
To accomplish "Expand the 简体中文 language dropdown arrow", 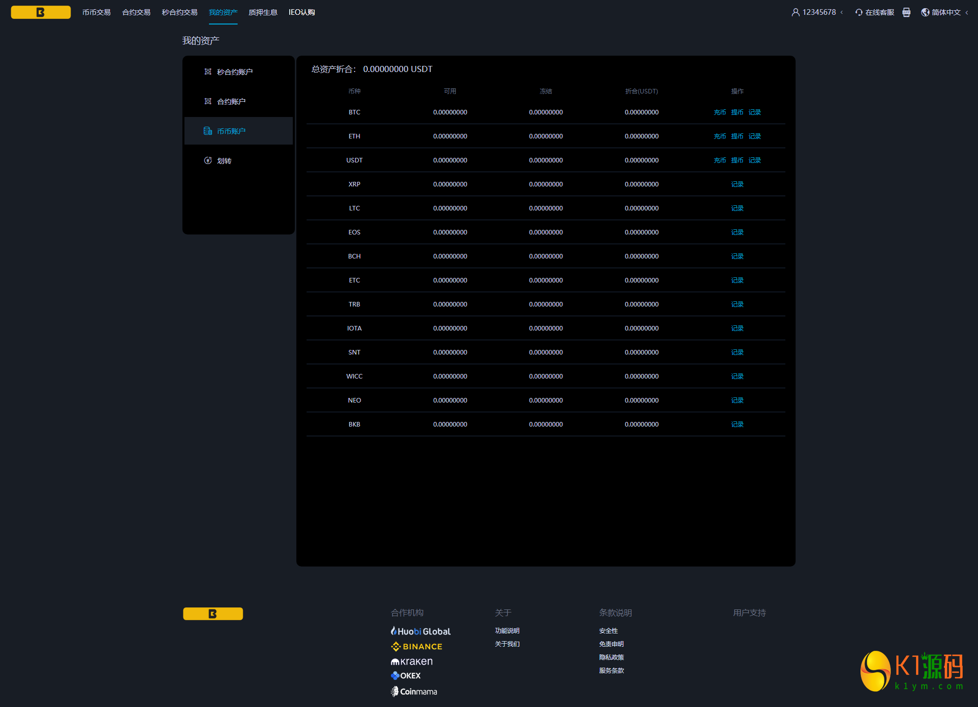I will pyautogui.click(x=967, y=12).
